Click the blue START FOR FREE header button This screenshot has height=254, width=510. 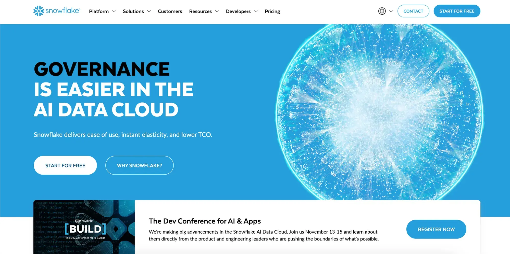tap(457, 11)
